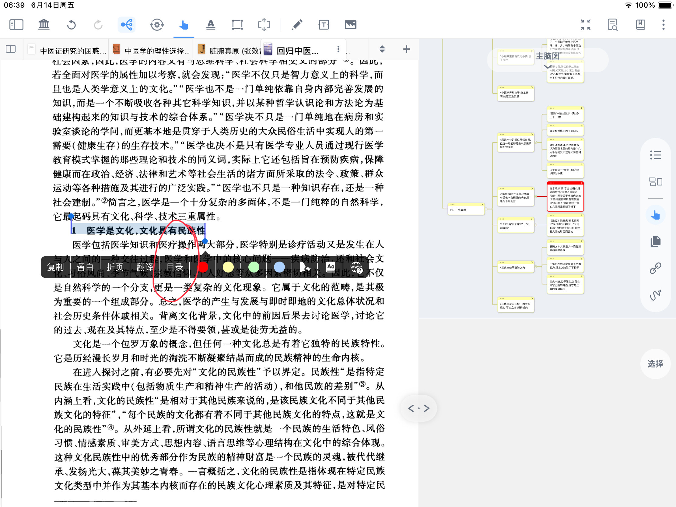Tap the link chain icon in mind map sidebar
Screen dimensions: 676x507
[x=655, y=268]
